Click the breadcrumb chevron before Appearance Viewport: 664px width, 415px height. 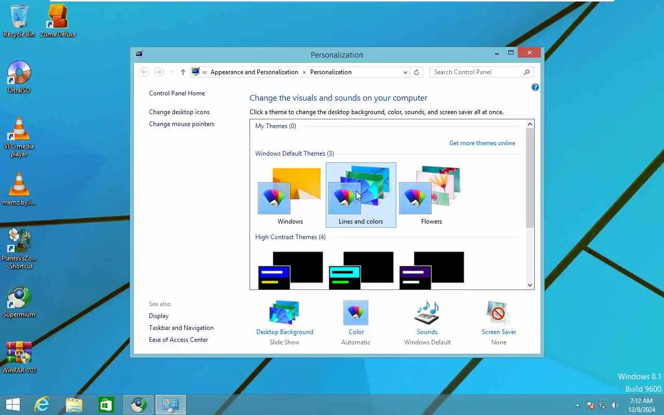click(x=205, y=72)
